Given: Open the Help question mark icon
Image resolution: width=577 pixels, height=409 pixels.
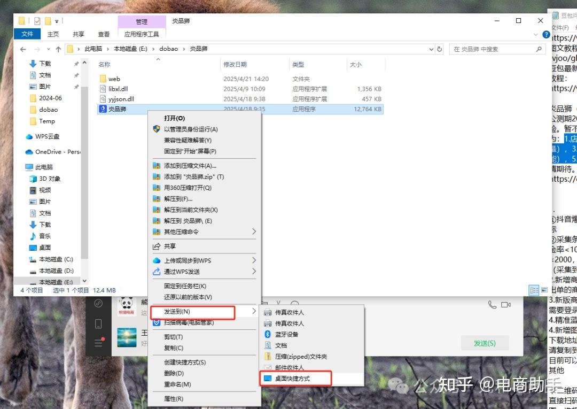Looking at the screenshot, I should [546, 34].
